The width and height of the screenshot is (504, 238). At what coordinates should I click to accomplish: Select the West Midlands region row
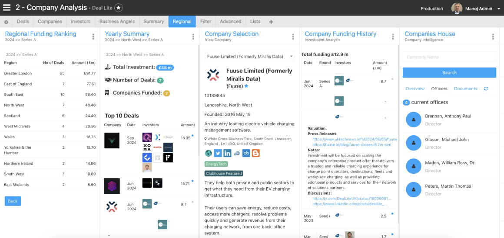50,127
